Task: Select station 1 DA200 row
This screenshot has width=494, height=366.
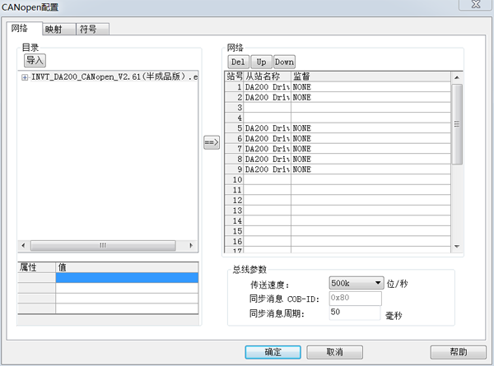Action: [x=268, y=87]
